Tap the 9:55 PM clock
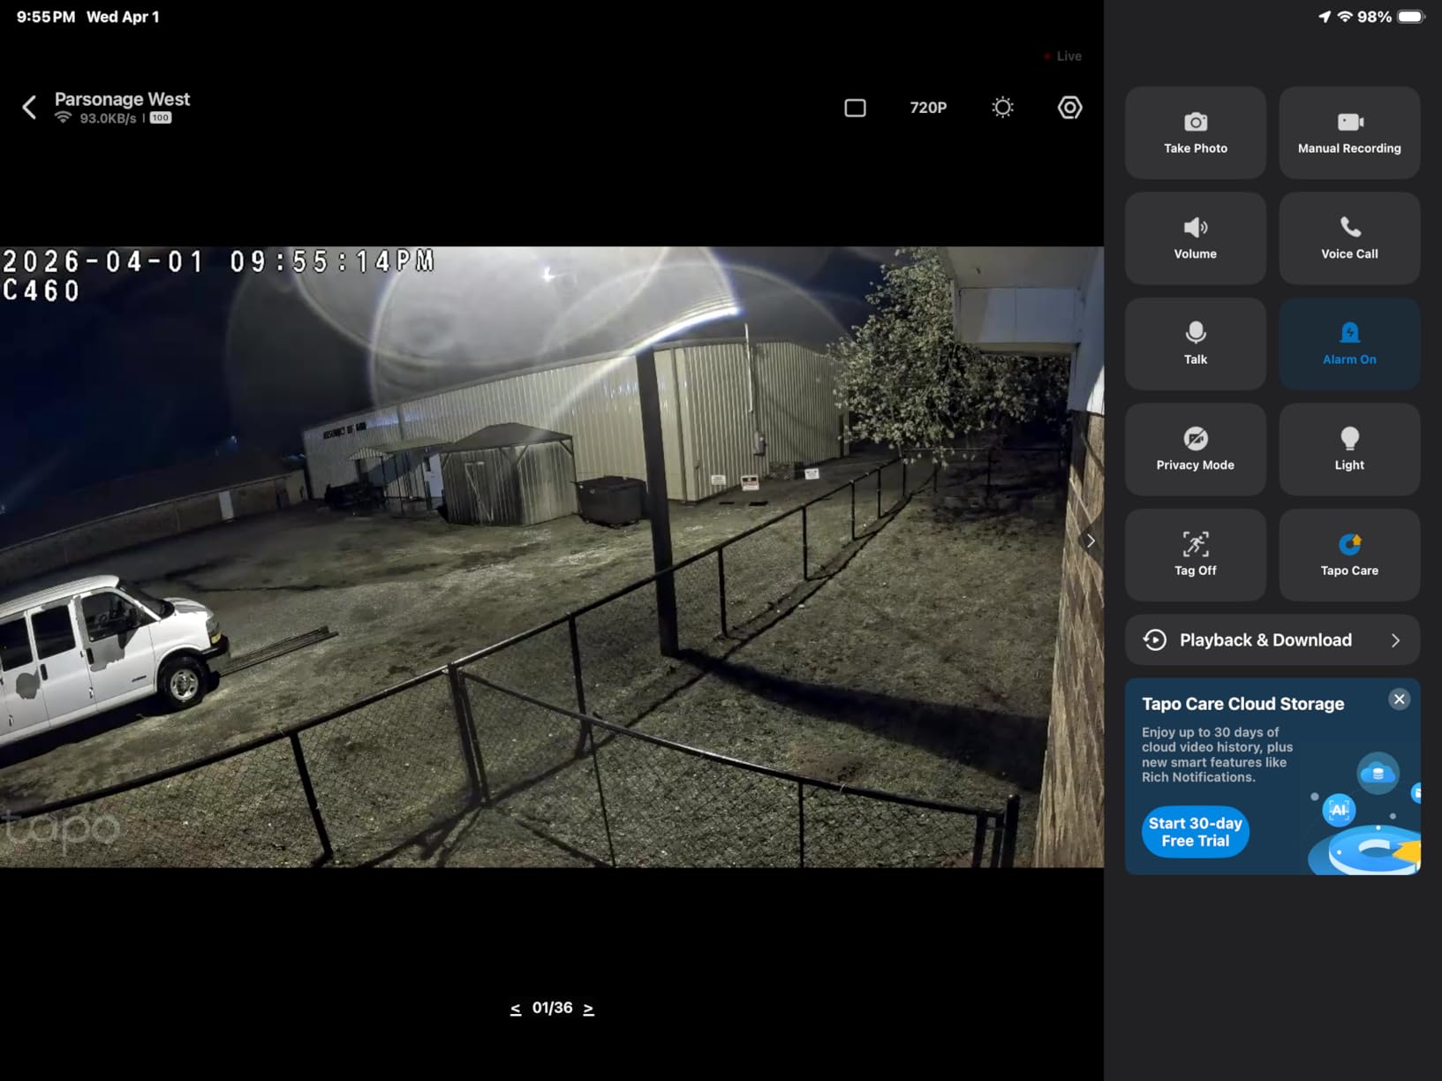 point(46,17)
